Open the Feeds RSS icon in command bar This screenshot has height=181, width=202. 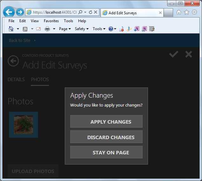click(x=25, y=29)
